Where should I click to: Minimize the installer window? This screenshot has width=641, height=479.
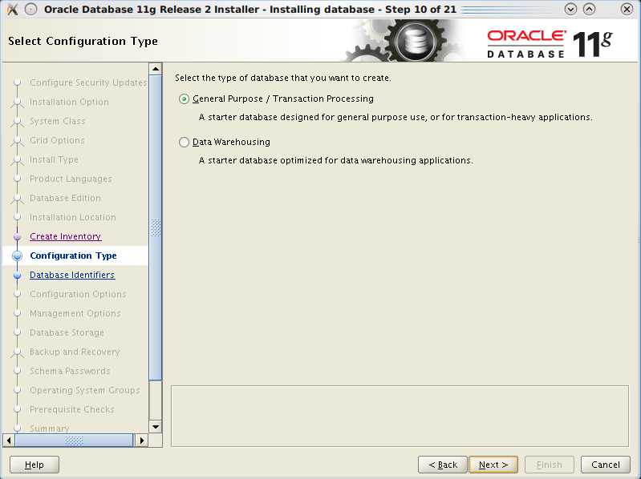[x=570, y=9]
